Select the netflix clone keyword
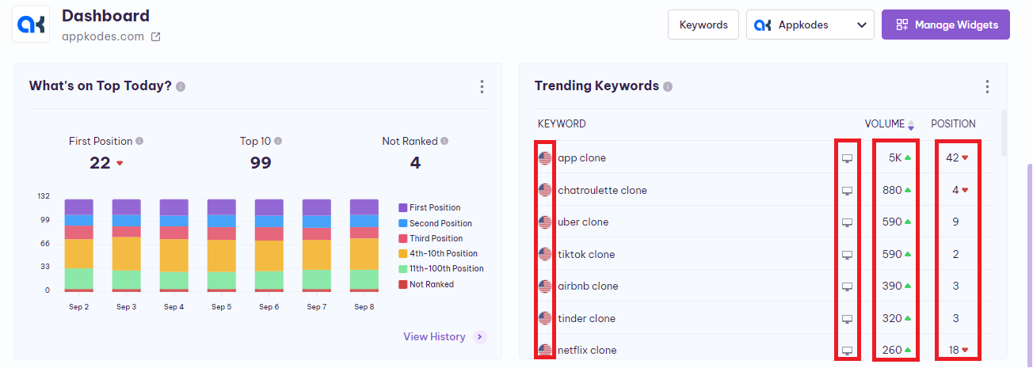The image size is (1033, 368). point(587,350)
